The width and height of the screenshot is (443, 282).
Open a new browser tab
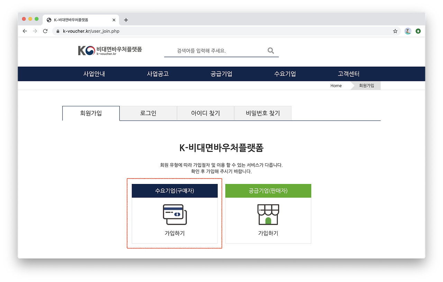126,20
